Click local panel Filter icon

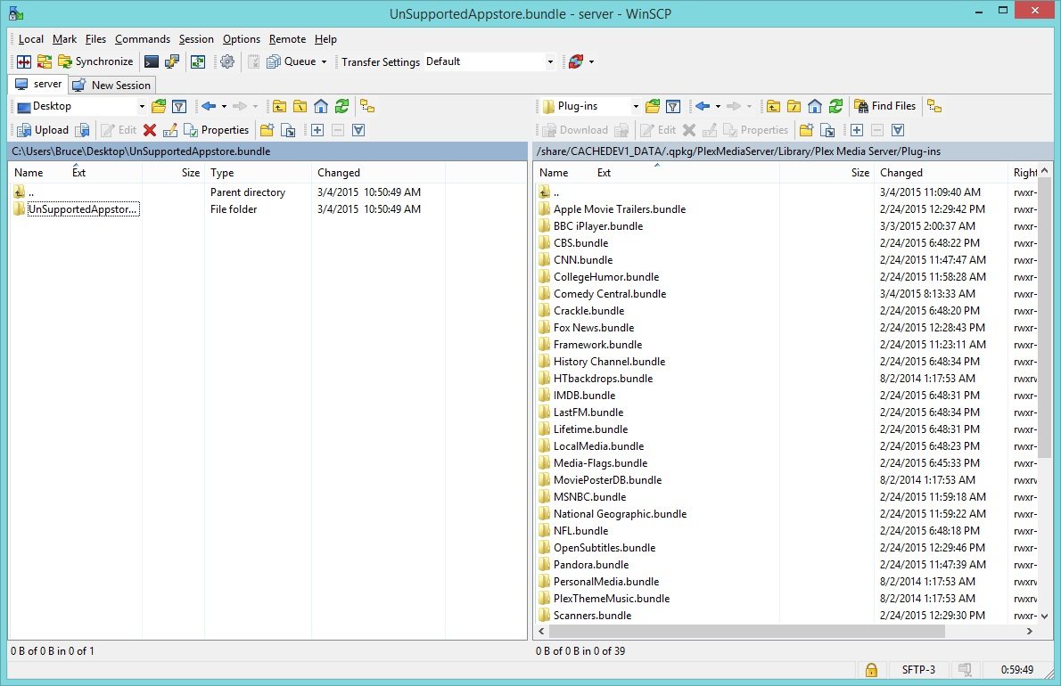179,106
